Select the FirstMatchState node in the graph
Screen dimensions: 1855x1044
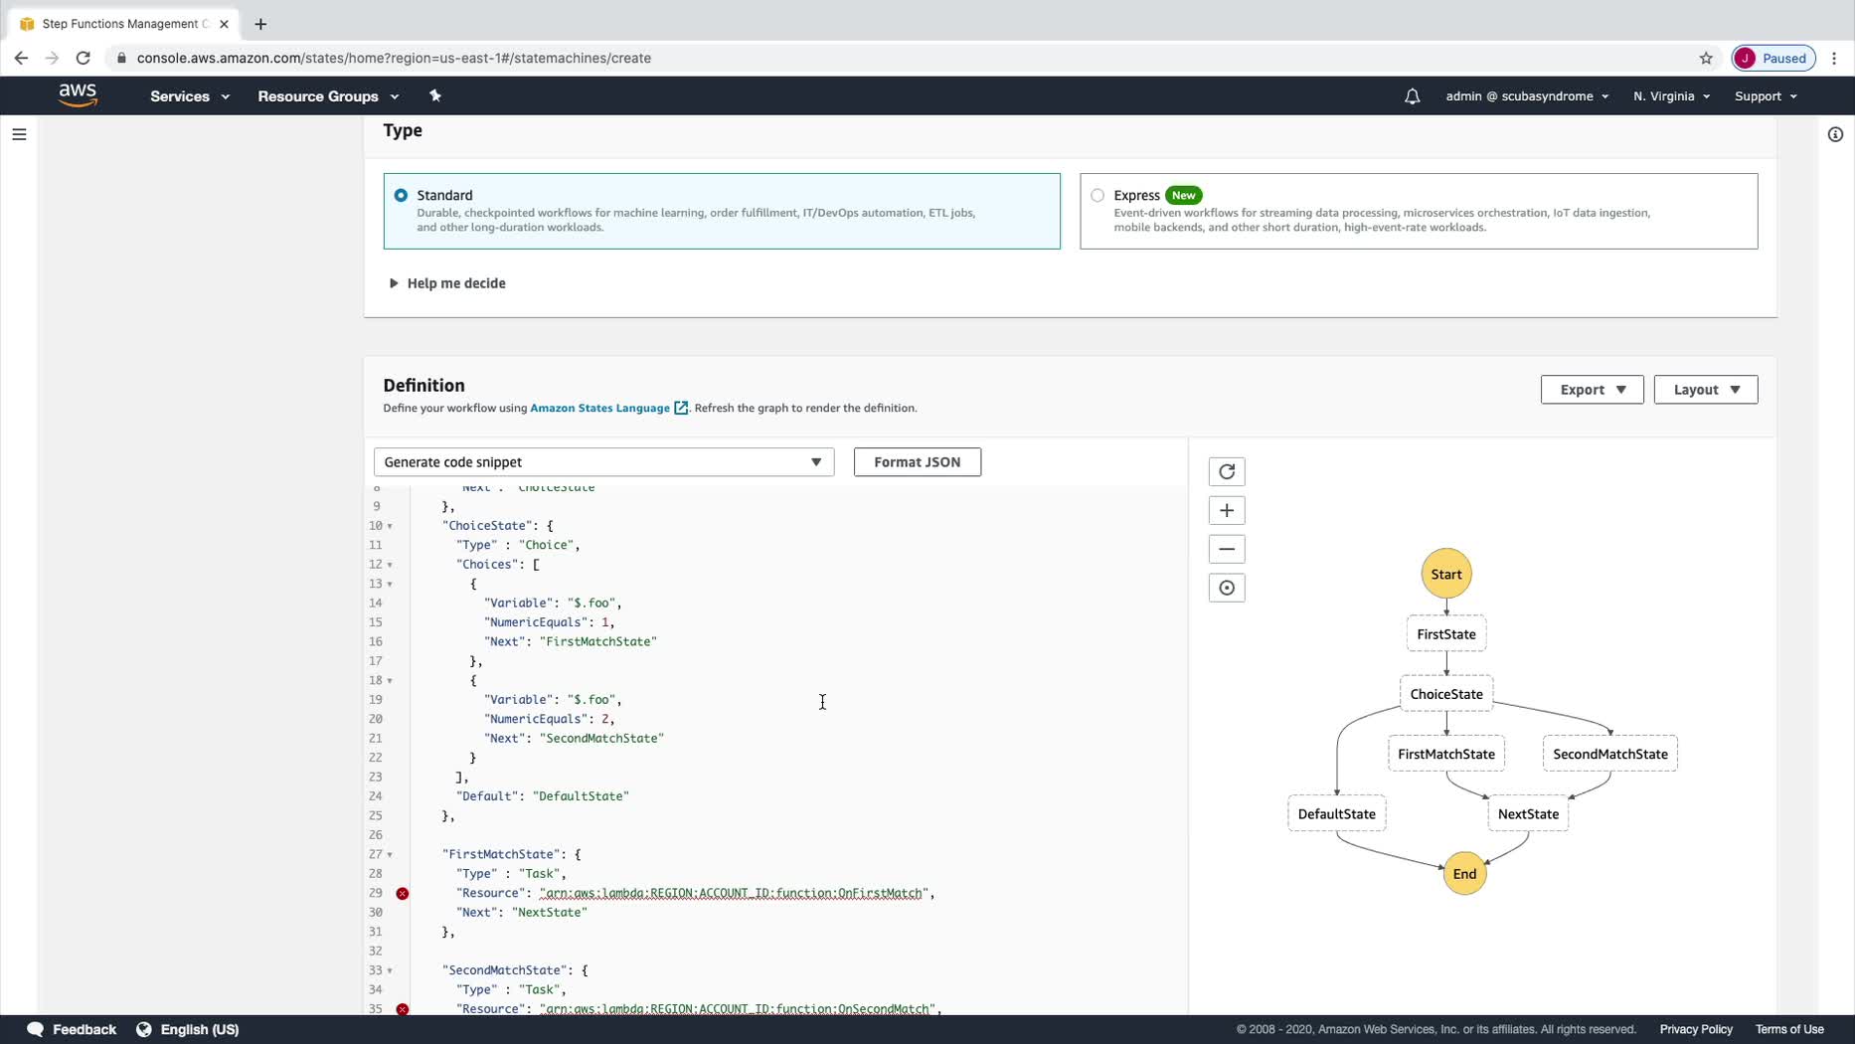1445,754
